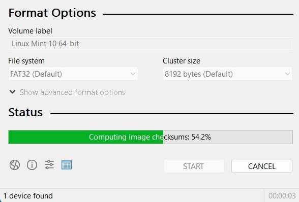Click the disabled START button
Image resolution: width=299 pixels, height=202 pixels.
(x=194, y=166)
